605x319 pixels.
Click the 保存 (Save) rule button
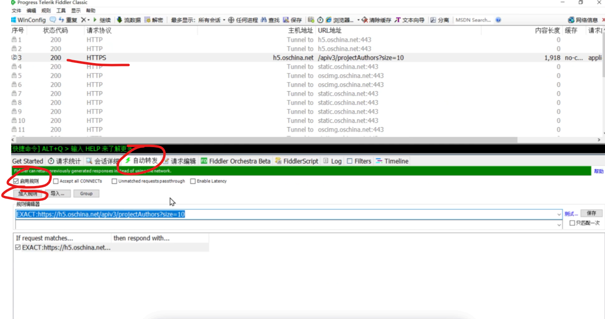tap(591, 213)
